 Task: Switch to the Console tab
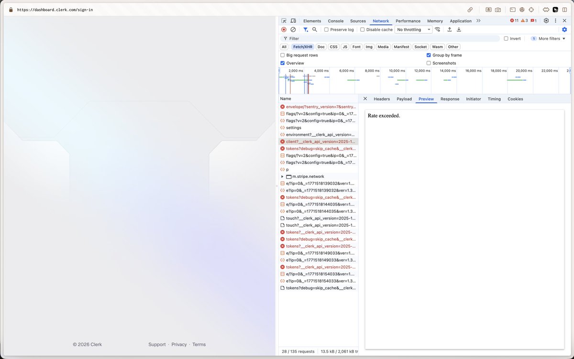336,21
